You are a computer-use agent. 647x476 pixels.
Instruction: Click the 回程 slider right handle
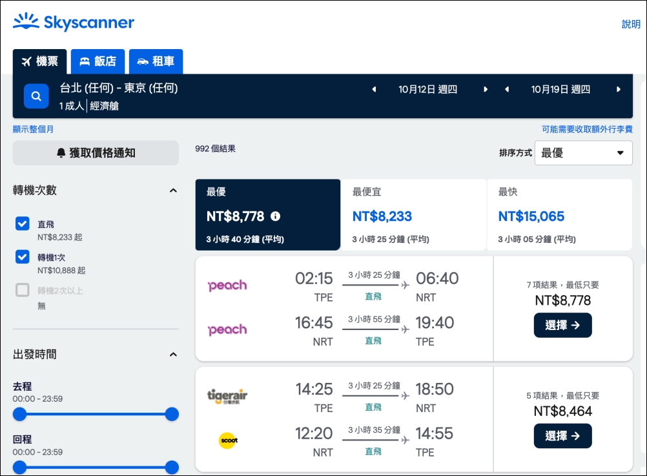click(172, 468)
